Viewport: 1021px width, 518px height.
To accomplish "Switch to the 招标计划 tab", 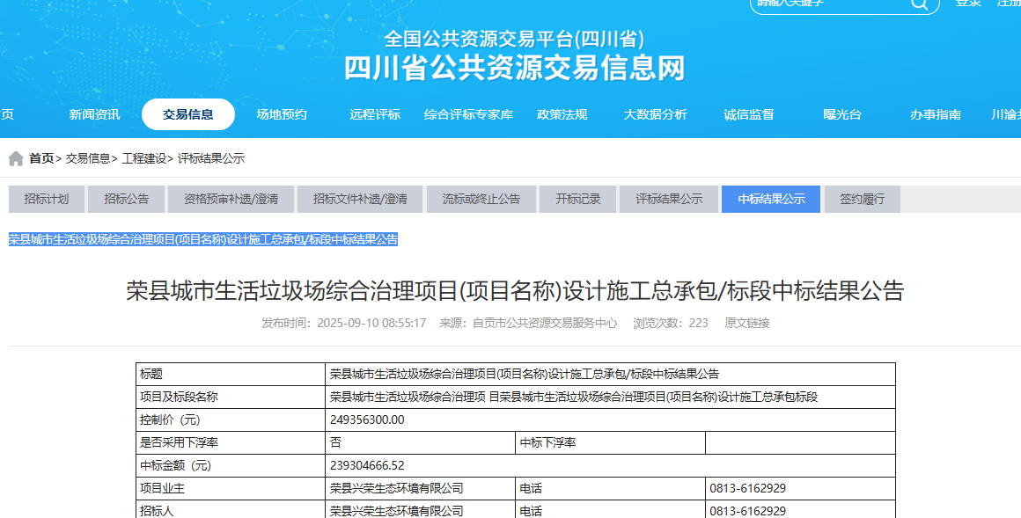I will tap(47, 199).
